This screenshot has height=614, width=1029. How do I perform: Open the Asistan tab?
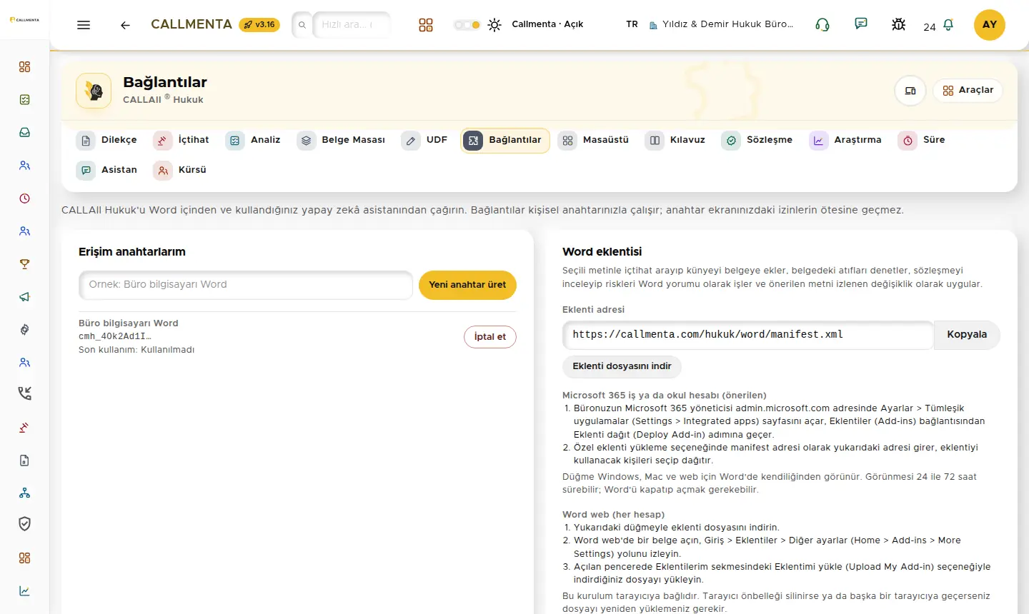point(107,170)
